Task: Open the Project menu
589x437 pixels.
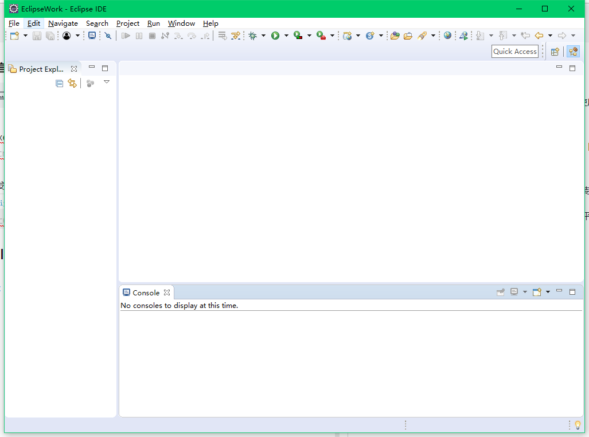Action: pos(128,24)
